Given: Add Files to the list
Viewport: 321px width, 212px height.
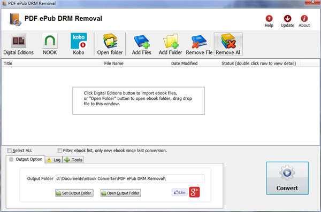Looking at the screenshot, I should coord(141,44).
